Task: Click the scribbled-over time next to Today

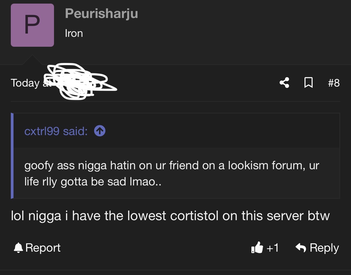Action: 81,81
